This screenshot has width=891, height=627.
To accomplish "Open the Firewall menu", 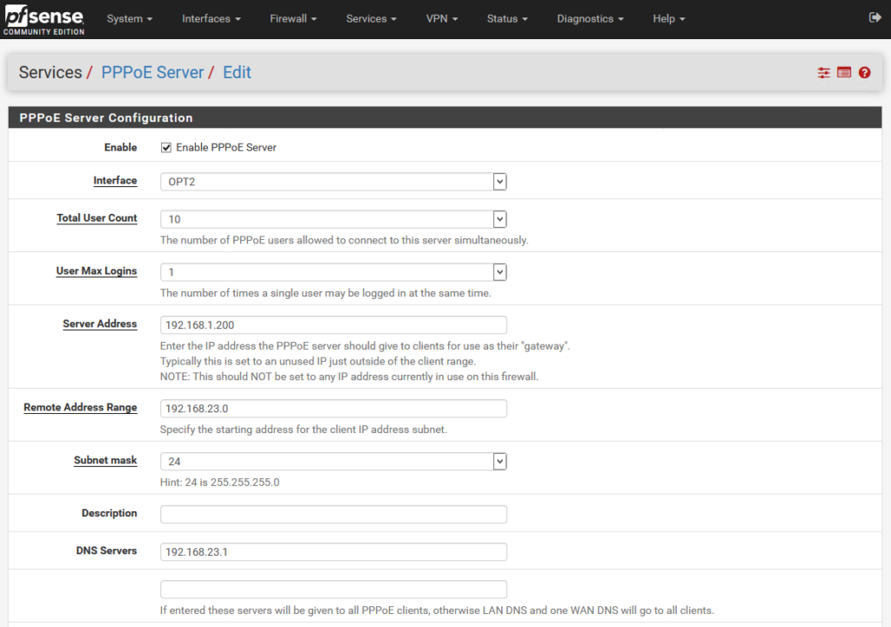I will point(293,18).
